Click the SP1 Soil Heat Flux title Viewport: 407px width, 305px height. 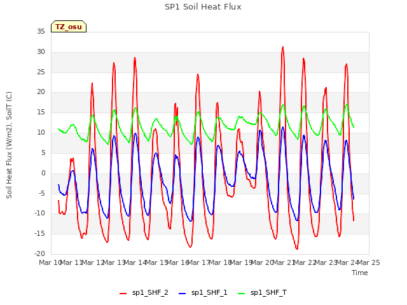(203, 7)
